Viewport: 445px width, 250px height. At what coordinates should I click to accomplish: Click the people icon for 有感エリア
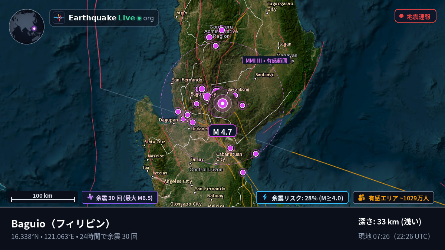[x=362, y=198]
